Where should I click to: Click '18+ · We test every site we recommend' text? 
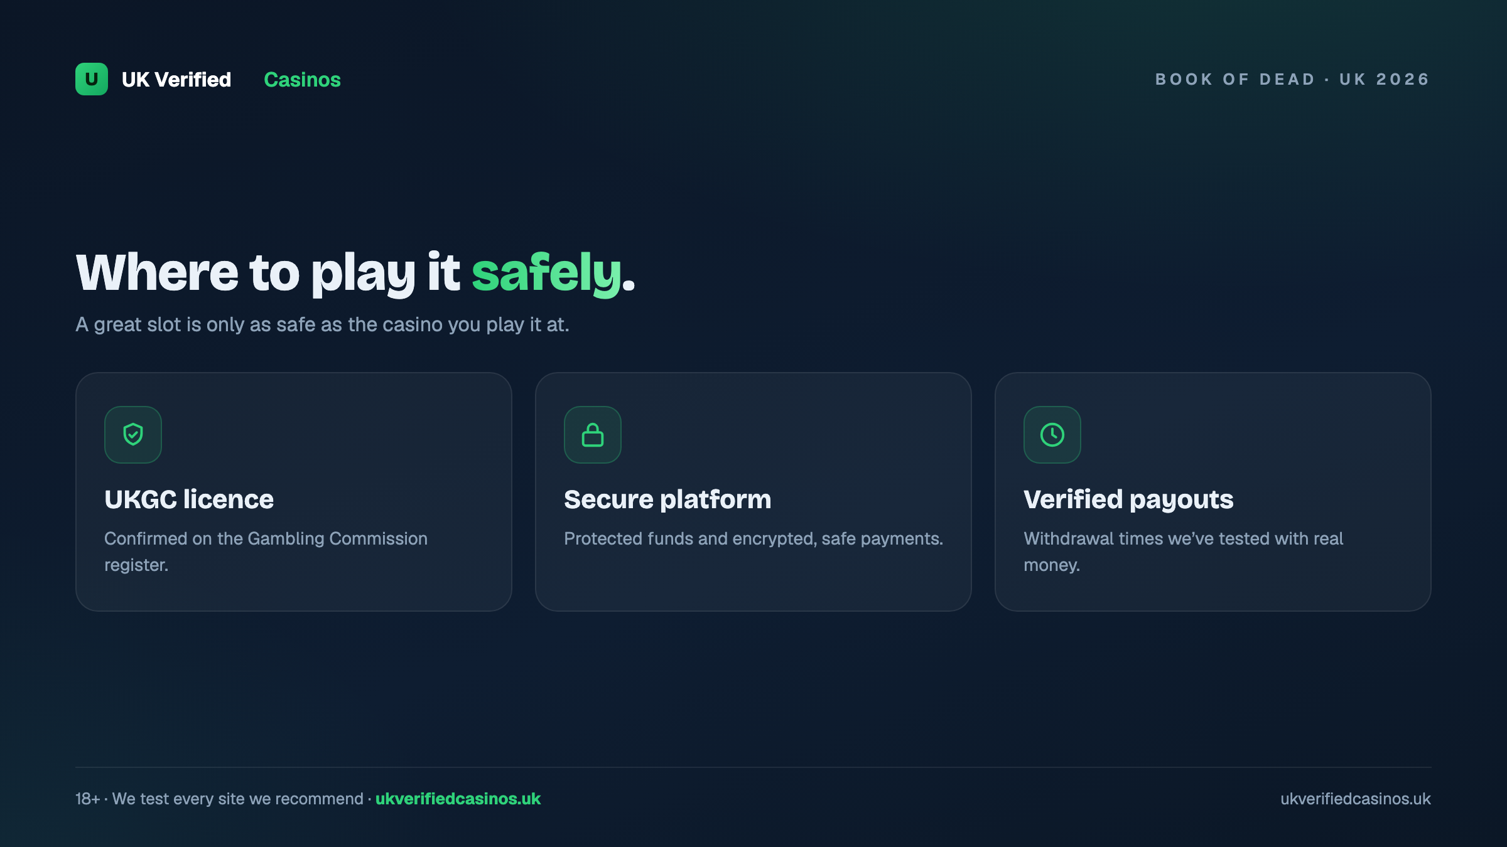pos(219,799)
